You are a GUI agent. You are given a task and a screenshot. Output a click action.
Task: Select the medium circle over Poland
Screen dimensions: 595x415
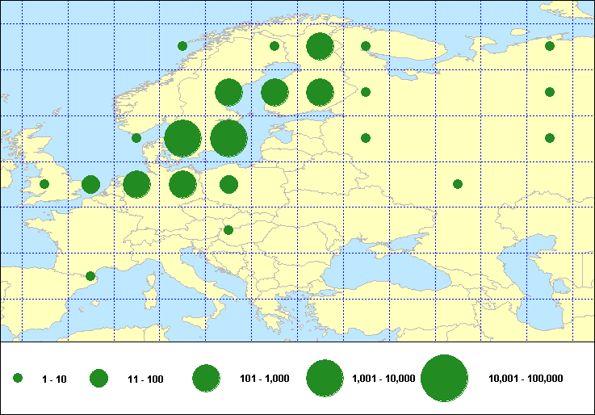click(228, 184)
